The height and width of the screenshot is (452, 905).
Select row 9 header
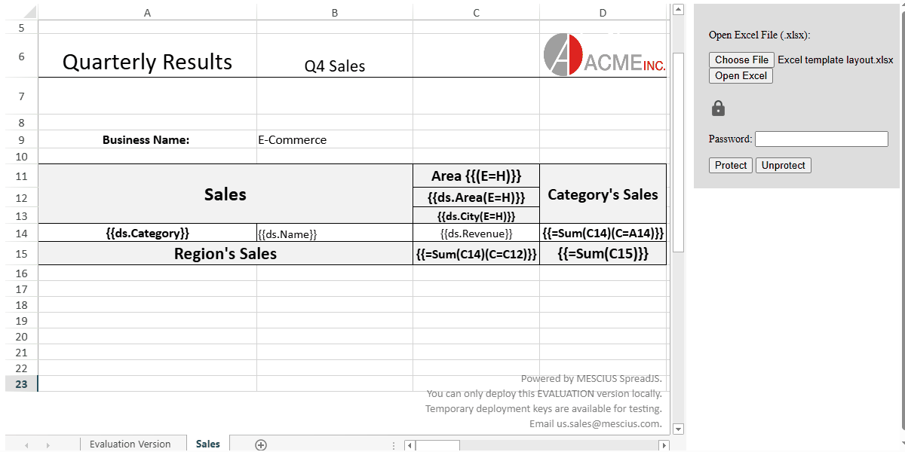[x=21, y=139]
